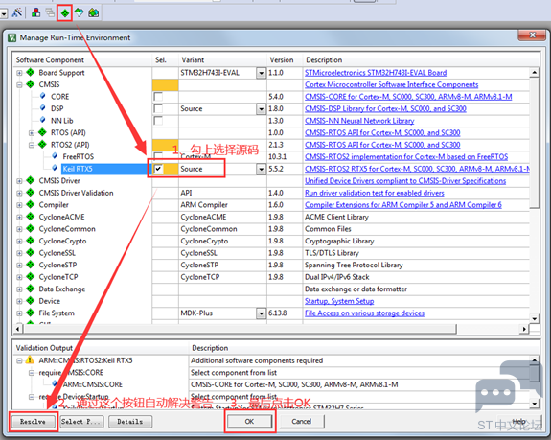Open CMSIS-NN Neural Network Library link
Image resolution: width=551 pixels, height=440 pixels.
tap(359, 121)
